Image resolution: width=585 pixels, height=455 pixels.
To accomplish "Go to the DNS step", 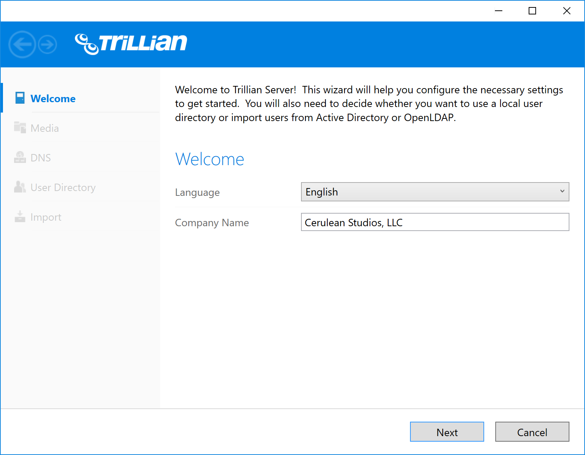I will 41,158.
